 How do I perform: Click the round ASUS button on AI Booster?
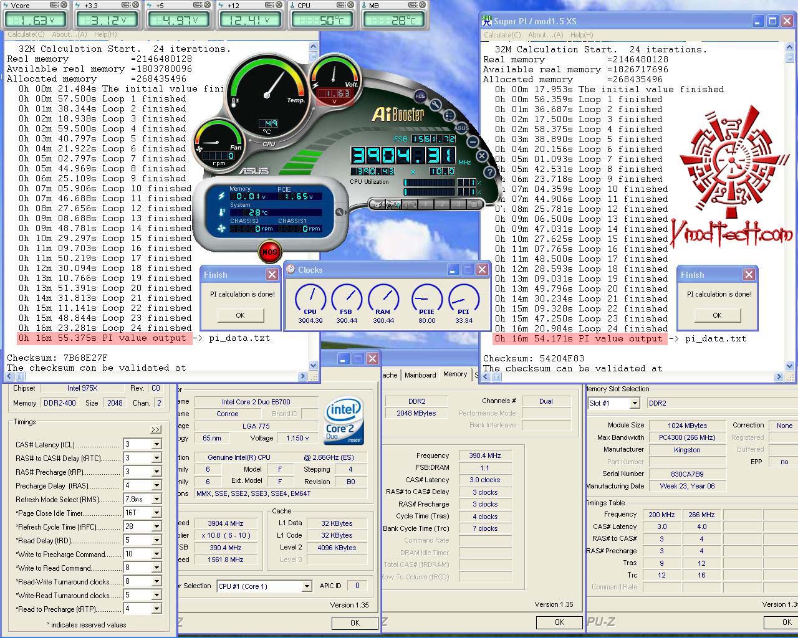(461, 128)
